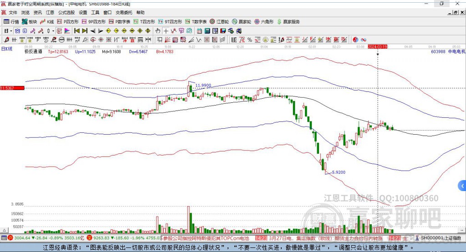The width and height of the screenshot is (466, 252).
Task: Click the 沪 index 3004.64 status entry
Action: pyautogui.click(x=46, y=238)
